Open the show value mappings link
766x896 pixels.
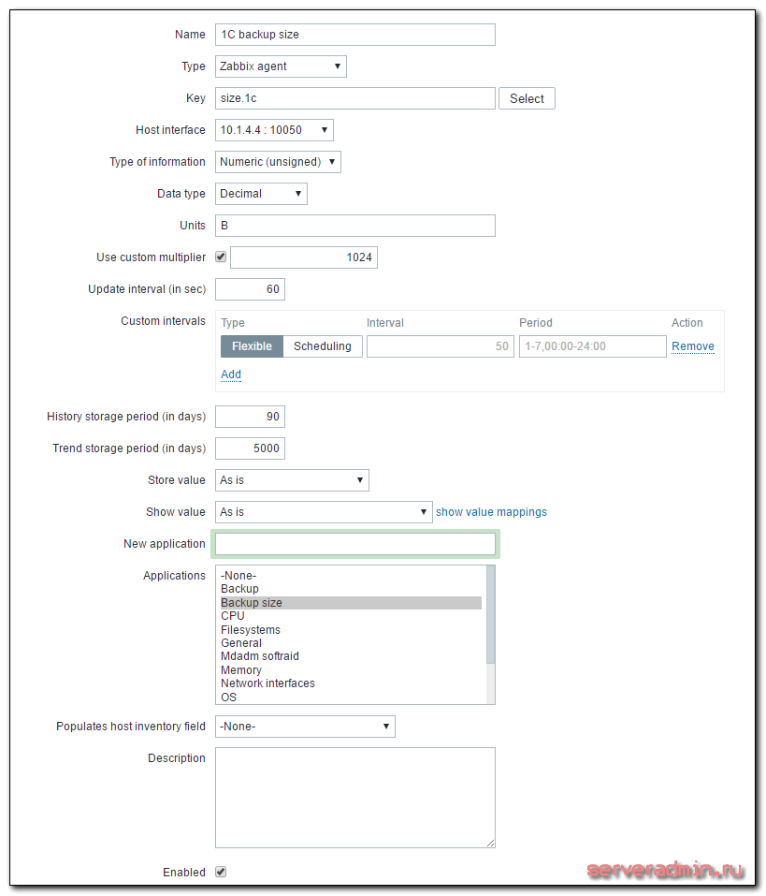[x=491, y=512]
